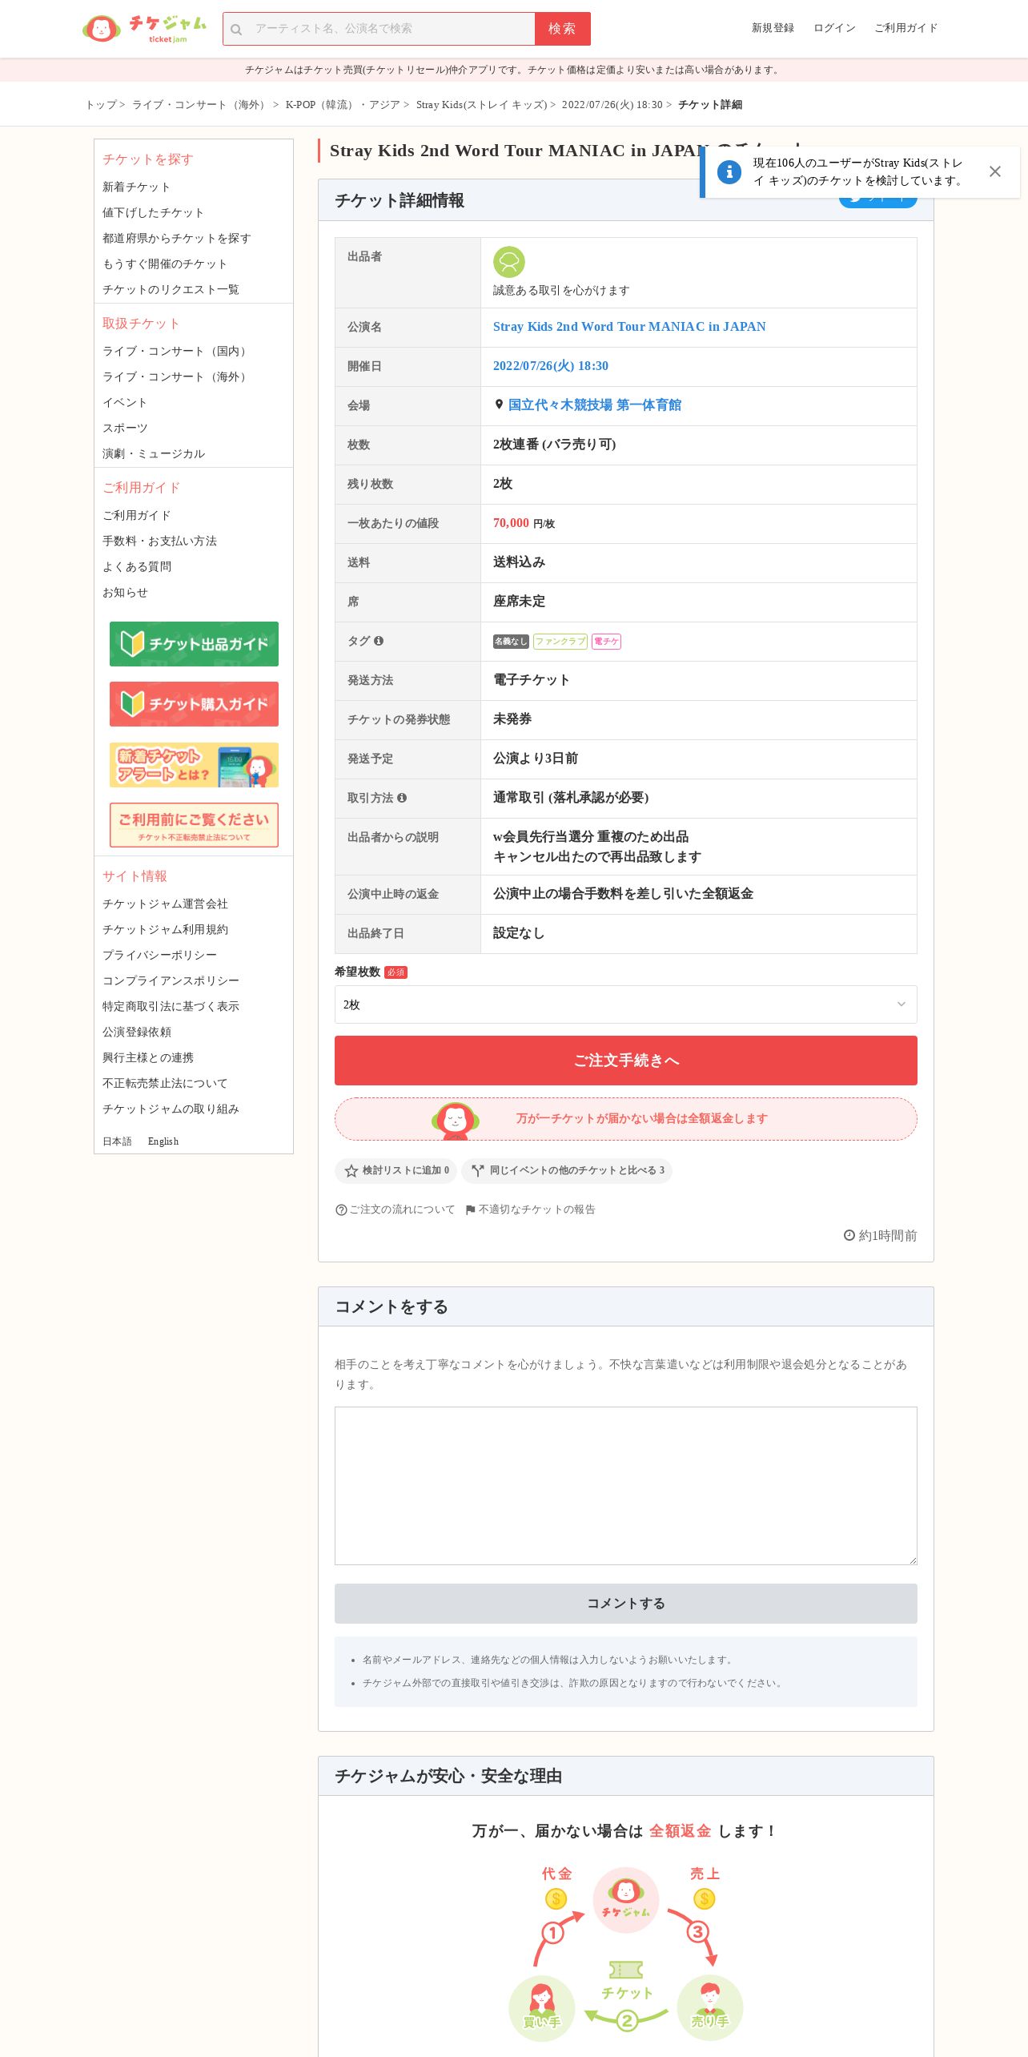Open 2022/07/26(火) 18:30 breadcrumb
Image resolution: width=1028 pixels, height=2057 pixels.
pos(612,105)
